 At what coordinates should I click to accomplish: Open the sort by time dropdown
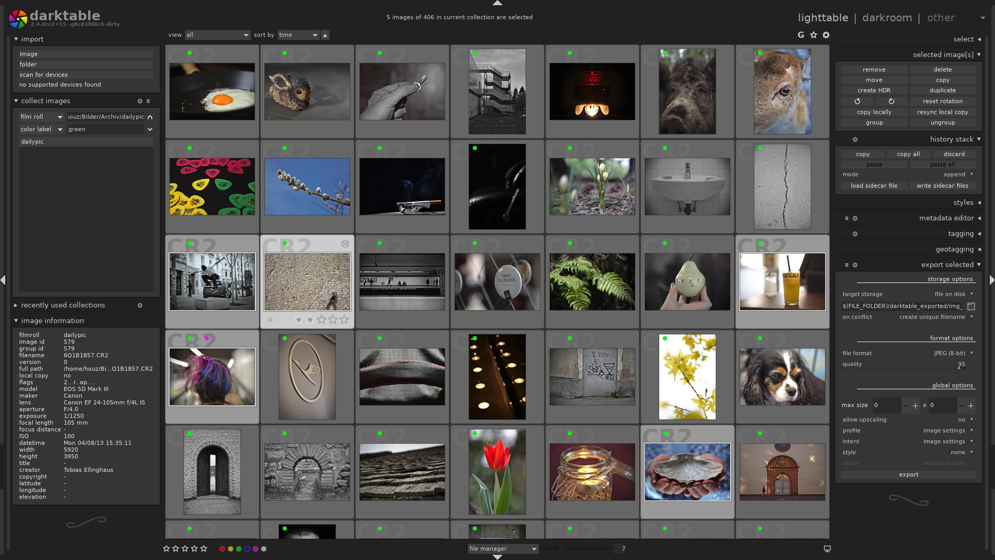(297, 35)
